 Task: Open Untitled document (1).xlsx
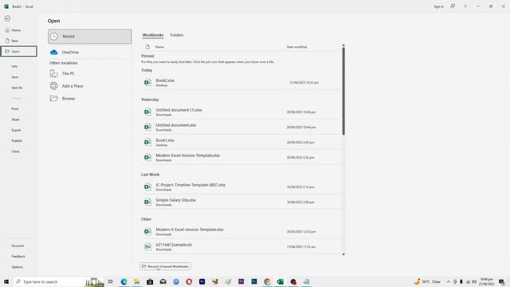[x=241, y=112]
